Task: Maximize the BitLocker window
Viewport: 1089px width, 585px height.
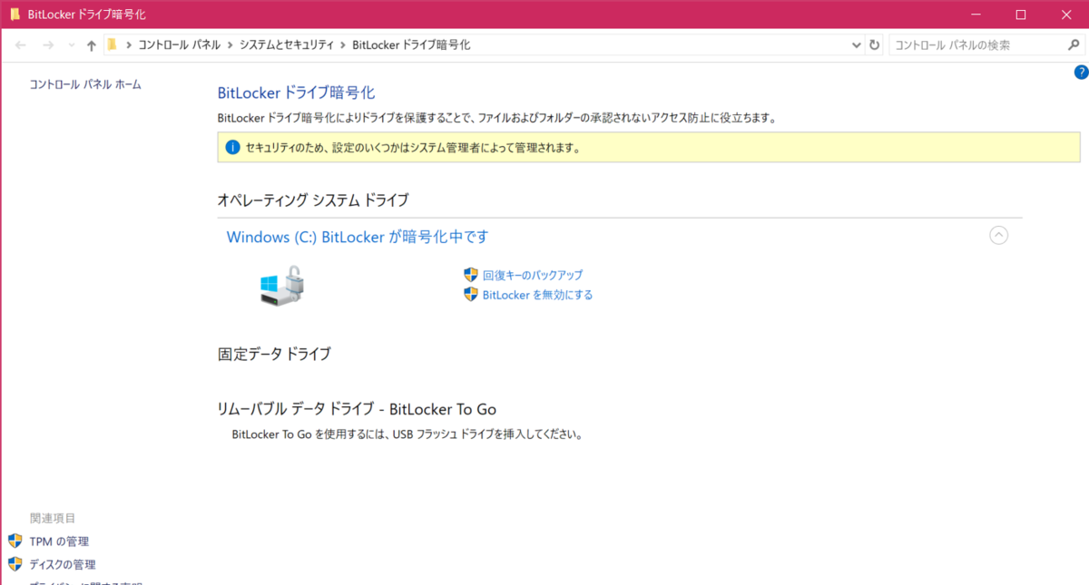Action: pyautogui.click(x=1021, y=14)
